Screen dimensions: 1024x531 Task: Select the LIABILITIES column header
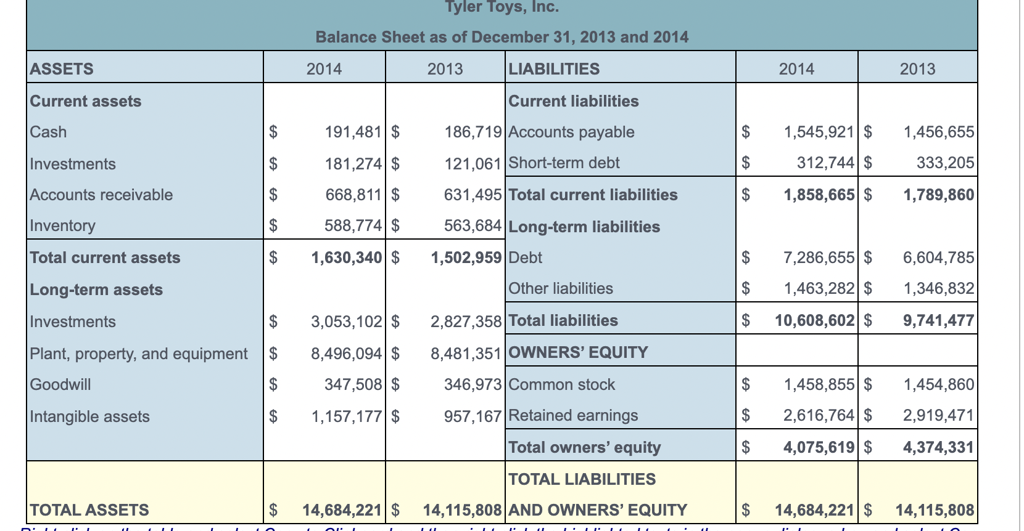(x=554, y=69)
